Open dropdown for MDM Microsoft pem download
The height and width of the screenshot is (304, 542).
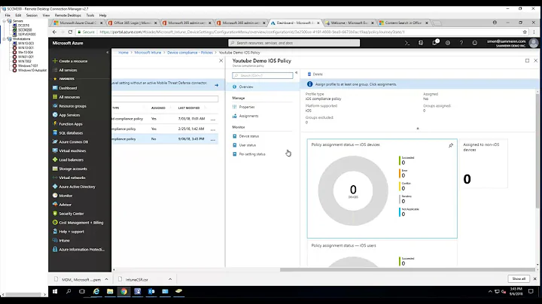point(106,279)
